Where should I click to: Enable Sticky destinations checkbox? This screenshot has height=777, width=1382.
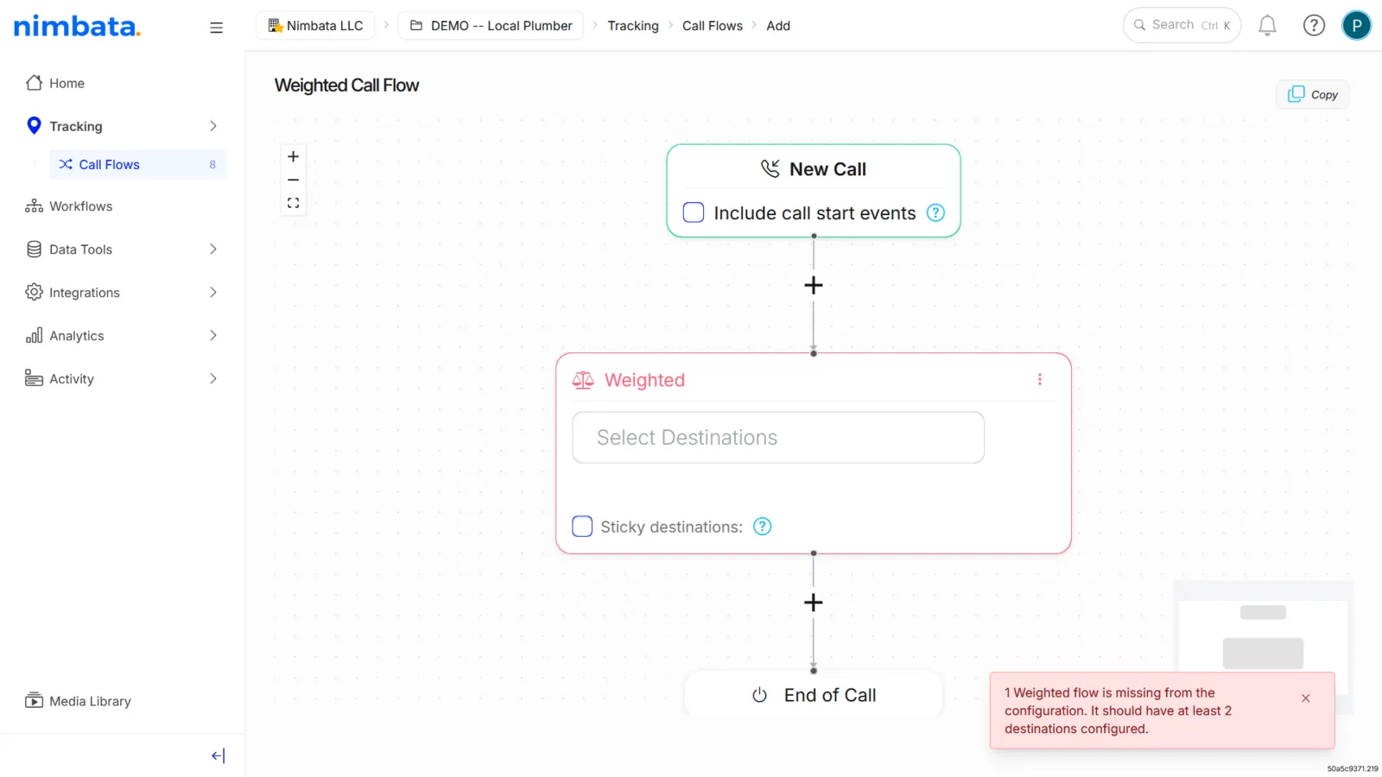[582, 527]
